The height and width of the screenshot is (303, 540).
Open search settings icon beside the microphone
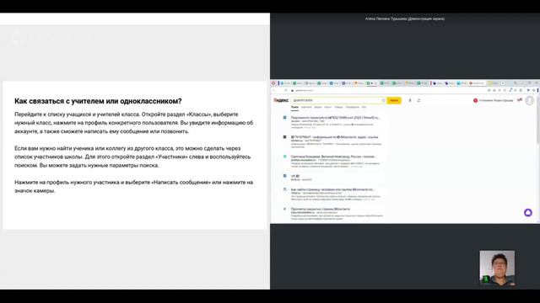pyautogui.click(x=418, y=100)
